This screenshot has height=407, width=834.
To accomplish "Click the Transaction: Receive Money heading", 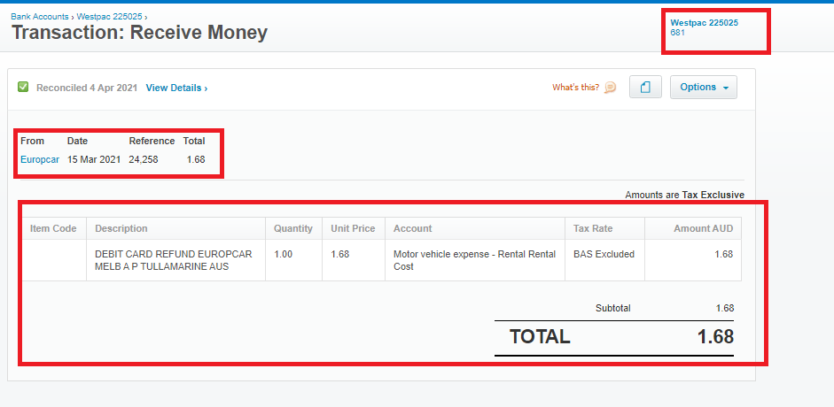I will (139, 33).
